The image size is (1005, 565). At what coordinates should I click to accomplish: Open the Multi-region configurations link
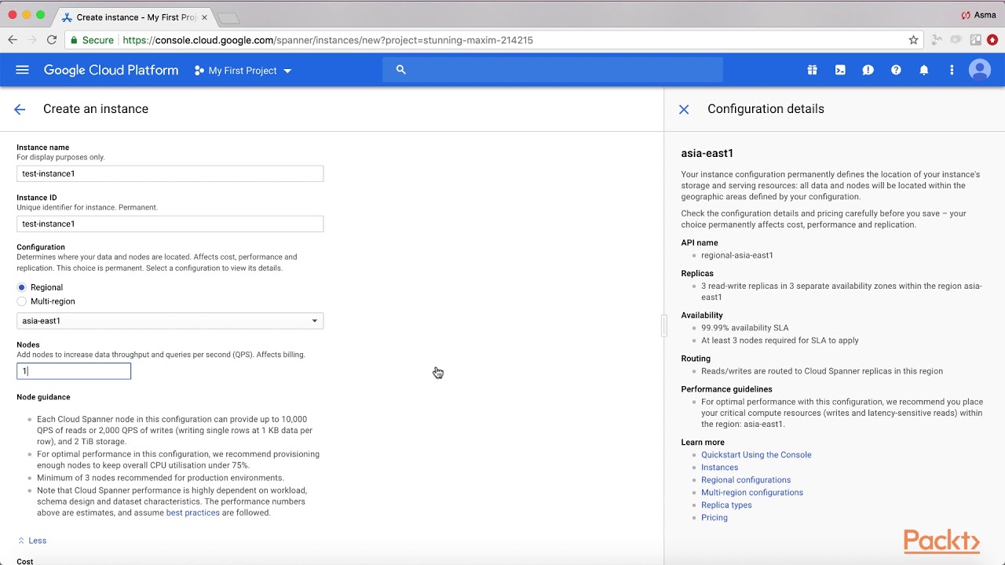(x=752, y=493)
